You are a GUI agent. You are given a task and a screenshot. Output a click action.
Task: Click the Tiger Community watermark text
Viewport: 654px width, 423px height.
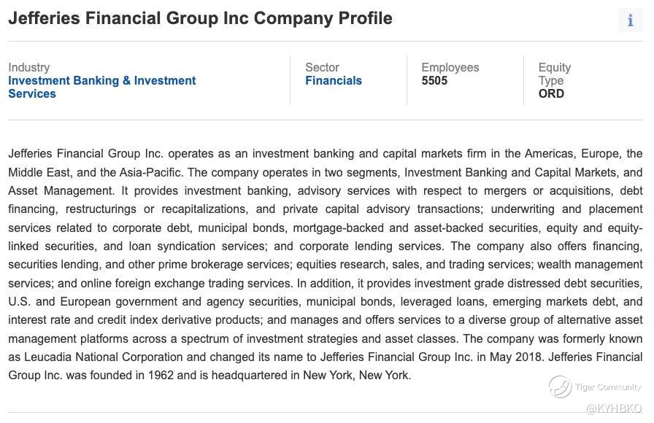(x=607, y=387)
